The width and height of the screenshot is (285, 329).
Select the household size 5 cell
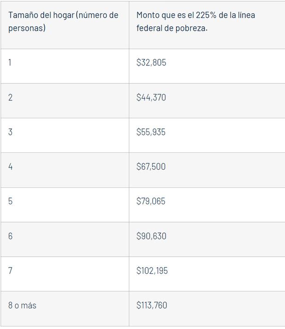pyautogui.click(x=10, y=201)
